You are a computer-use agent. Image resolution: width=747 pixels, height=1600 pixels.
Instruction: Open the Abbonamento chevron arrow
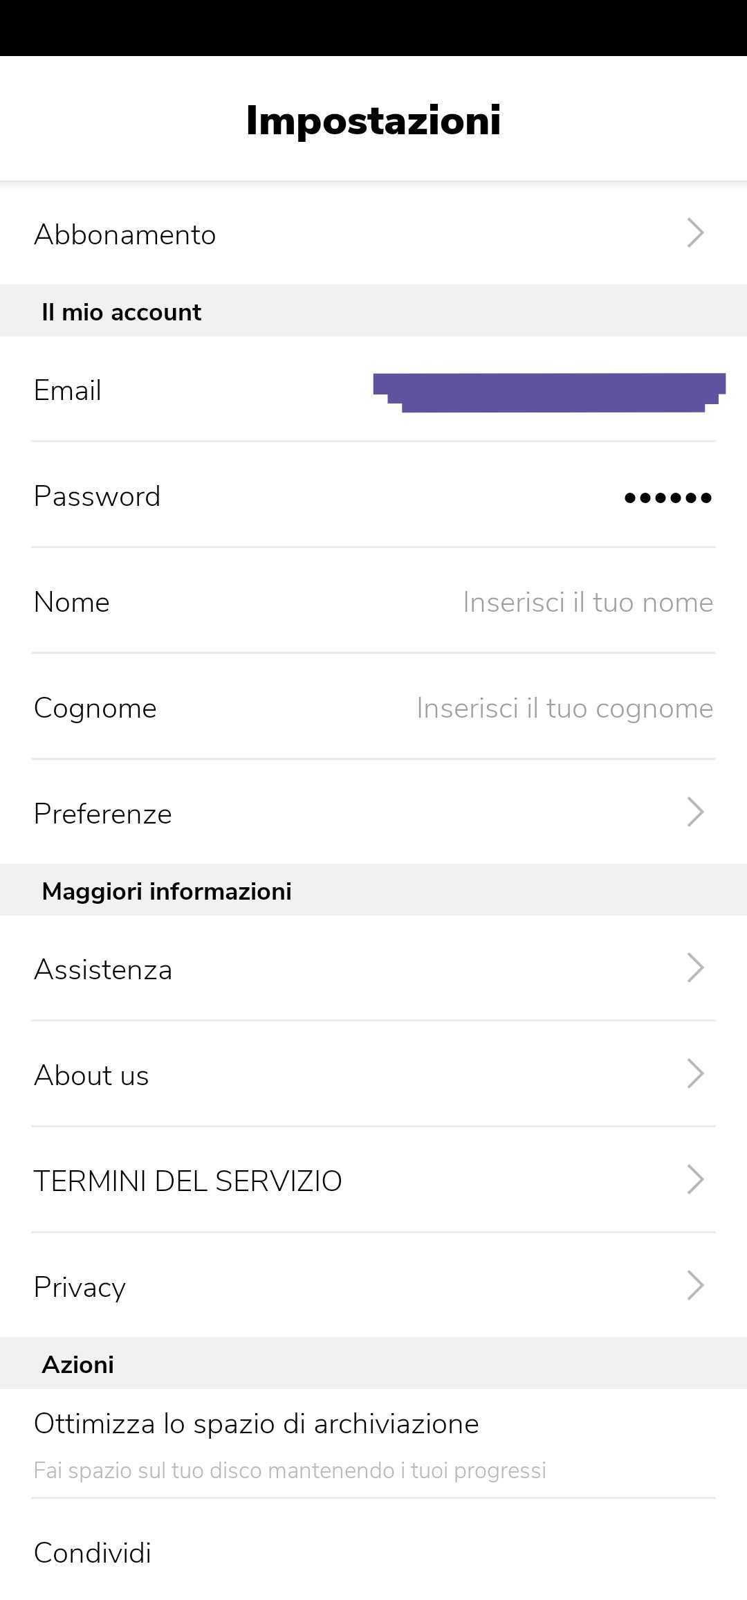(695, 233)
